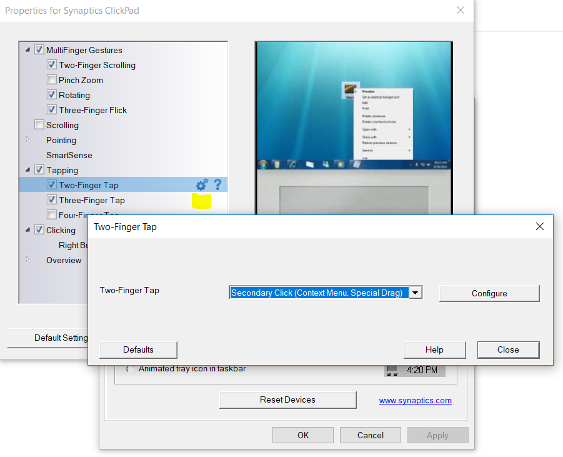Collapse the MultiFinger Gestures tree
Viewport: 563px width, 457px height.
click(x=27, y=49)
